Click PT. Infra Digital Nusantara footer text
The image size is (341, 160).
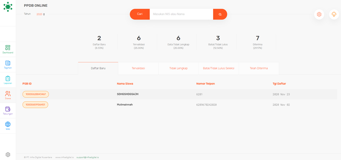click(x=38, y=157)
